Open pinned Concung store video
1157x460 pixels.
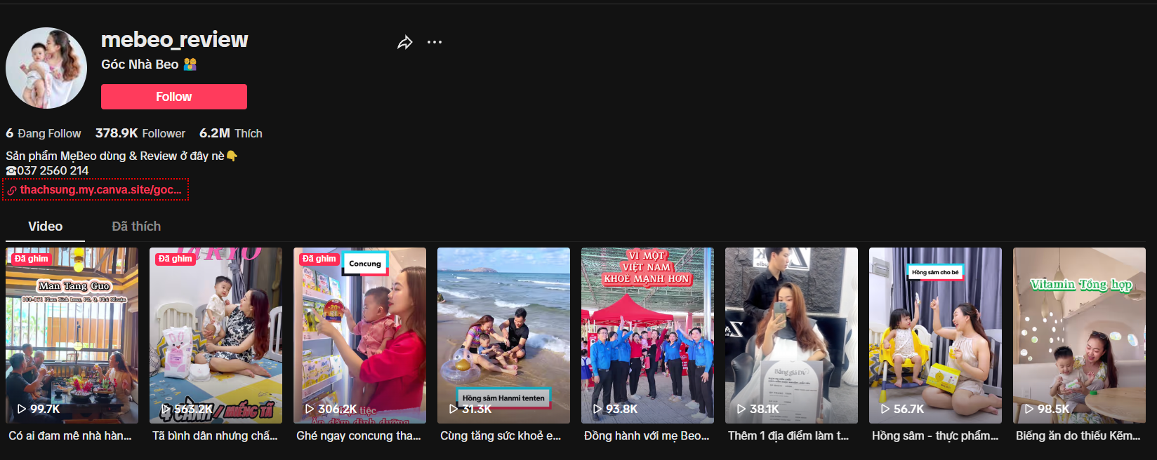point(359,335)
